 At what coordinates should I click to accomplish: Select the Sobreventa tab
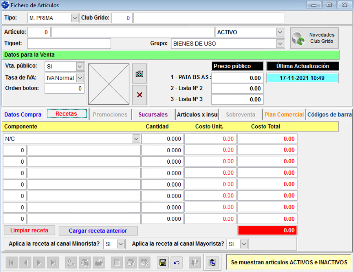click(x=240, y=115)
